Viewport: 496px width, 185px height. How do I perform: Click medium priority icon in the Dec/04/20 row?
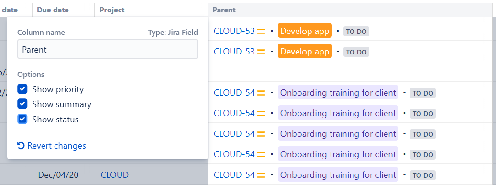261,175
